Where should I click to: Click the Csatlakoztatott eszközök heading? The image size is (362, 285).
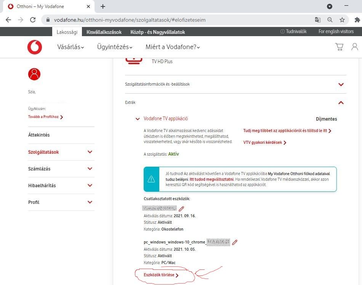(x=167, y=199)
